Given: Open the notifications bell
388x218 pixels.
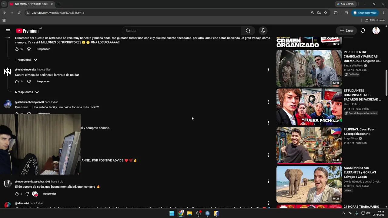Looking at the screenshot, I should 363,31.
